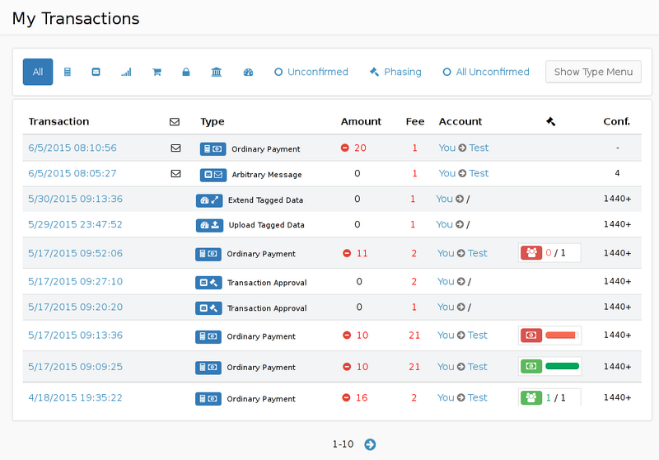Open transaction 5/17/2015 09:27:10
The height and width of the screenshot is (460, 659).
pyautogui.click(x=75, y=281)
